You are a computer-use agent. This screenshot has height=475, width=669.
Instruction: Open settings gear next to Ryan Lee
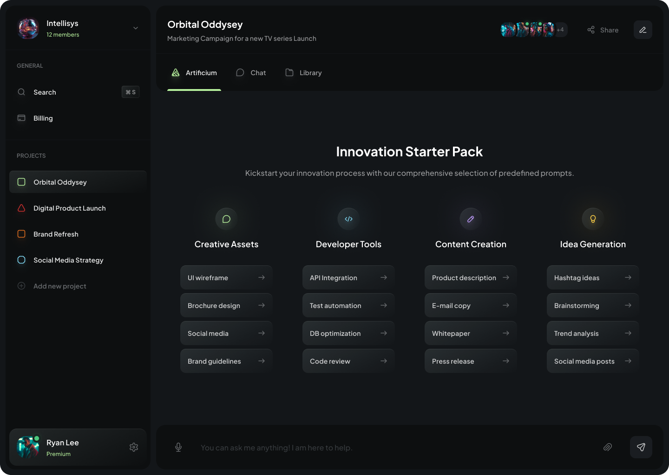[x=134, y=447]
